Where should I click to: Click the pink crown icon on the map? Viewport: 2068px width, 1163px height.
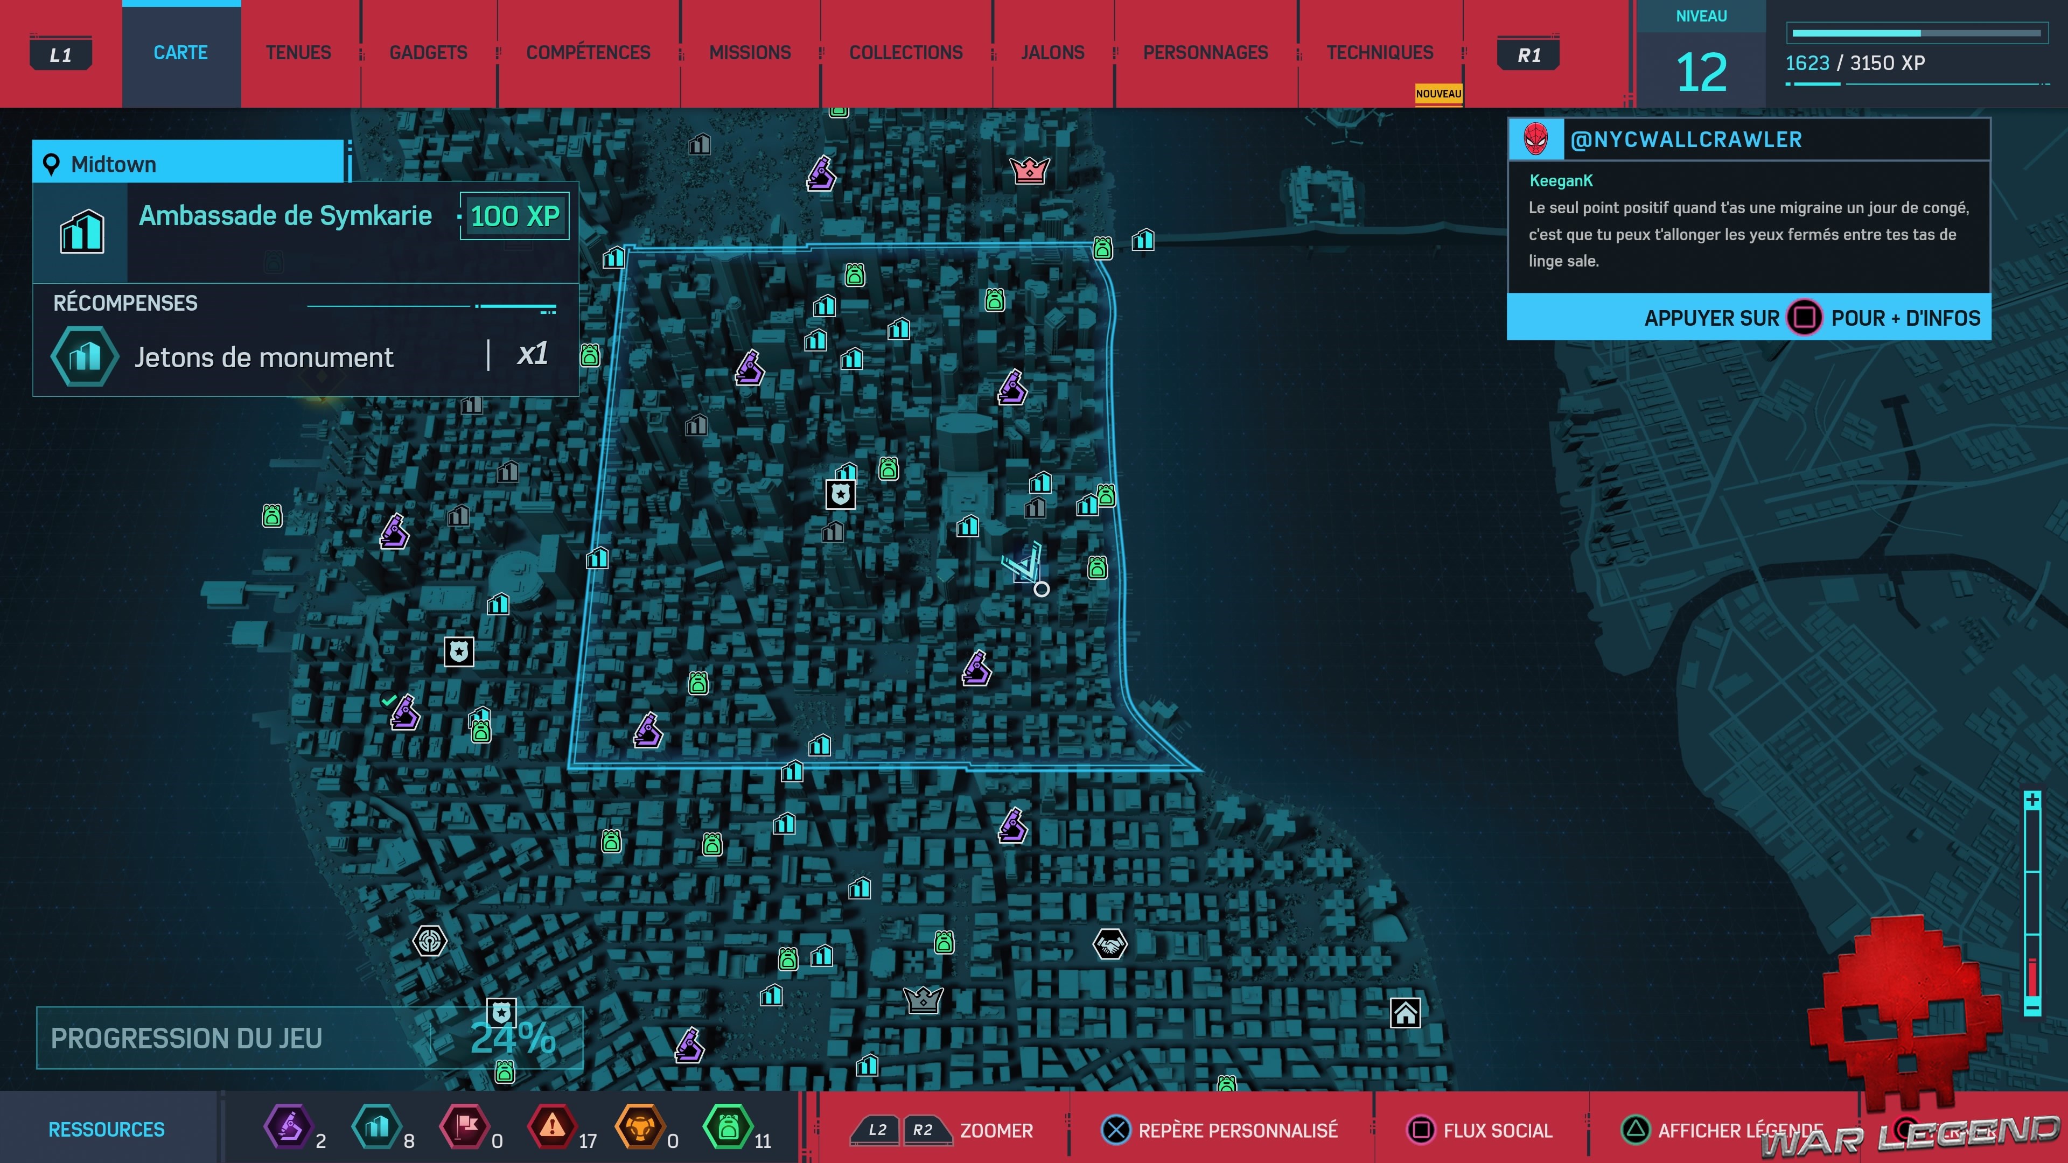[1029, 170]
